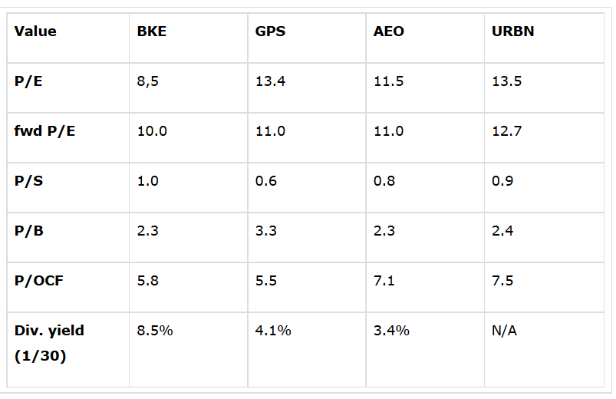Select BKE P/S value 1.0
The width and height of the screenshot is (616, 399).
147,181
